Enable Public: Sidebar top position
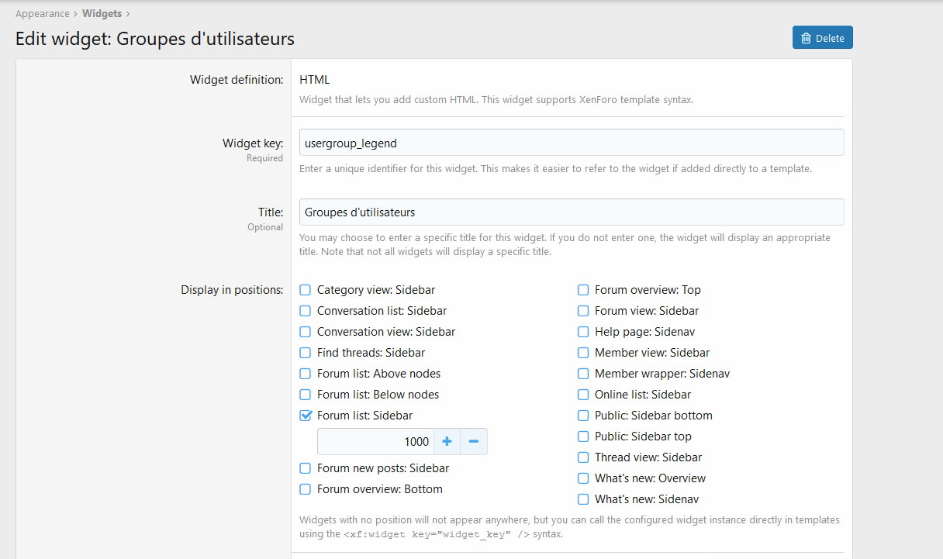 tap(583, 437)
